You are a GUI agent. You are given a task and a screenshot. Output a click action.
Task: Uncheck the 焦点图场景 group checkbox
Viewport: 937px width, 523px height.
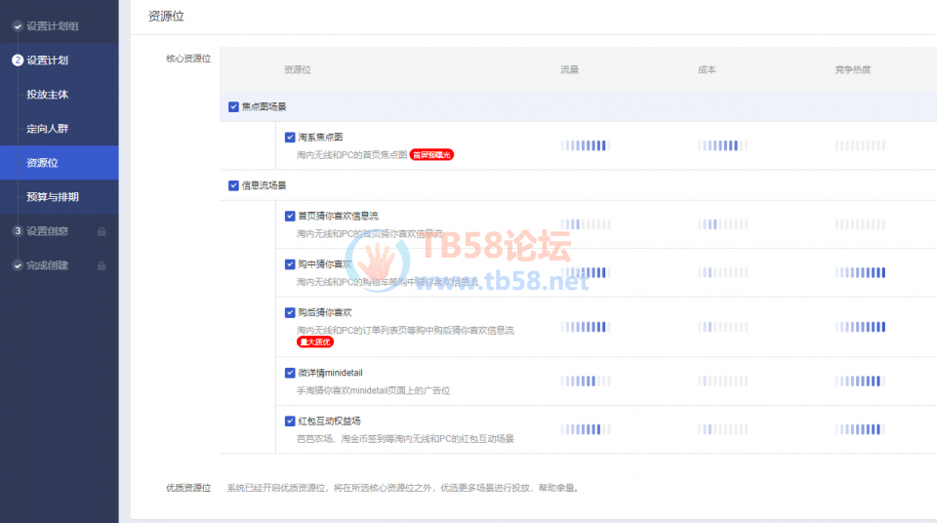233,106
